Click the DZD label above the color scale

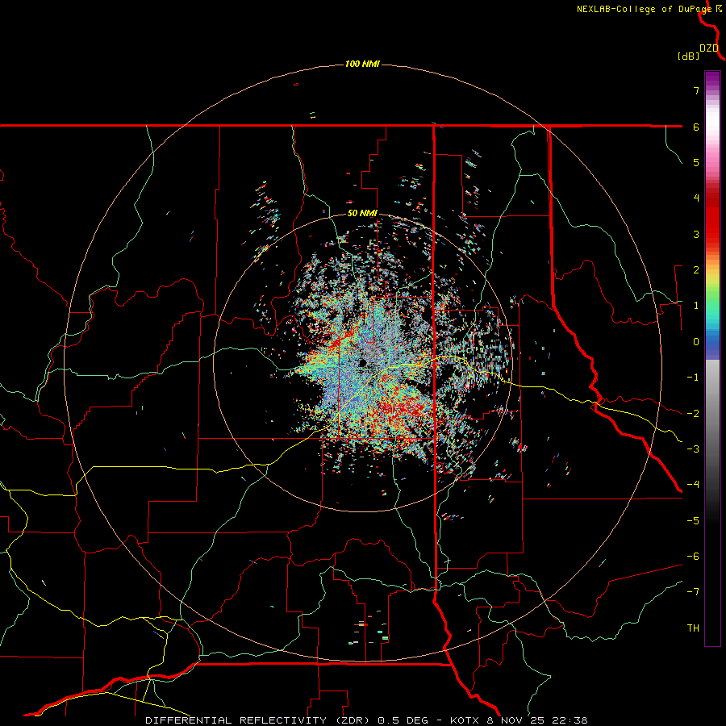coord(709,48)
